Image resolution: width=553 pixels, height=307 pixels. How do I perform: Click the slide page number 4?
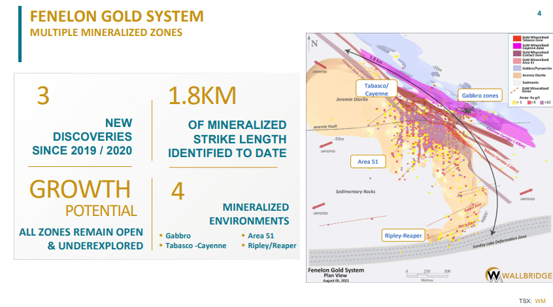539,14
